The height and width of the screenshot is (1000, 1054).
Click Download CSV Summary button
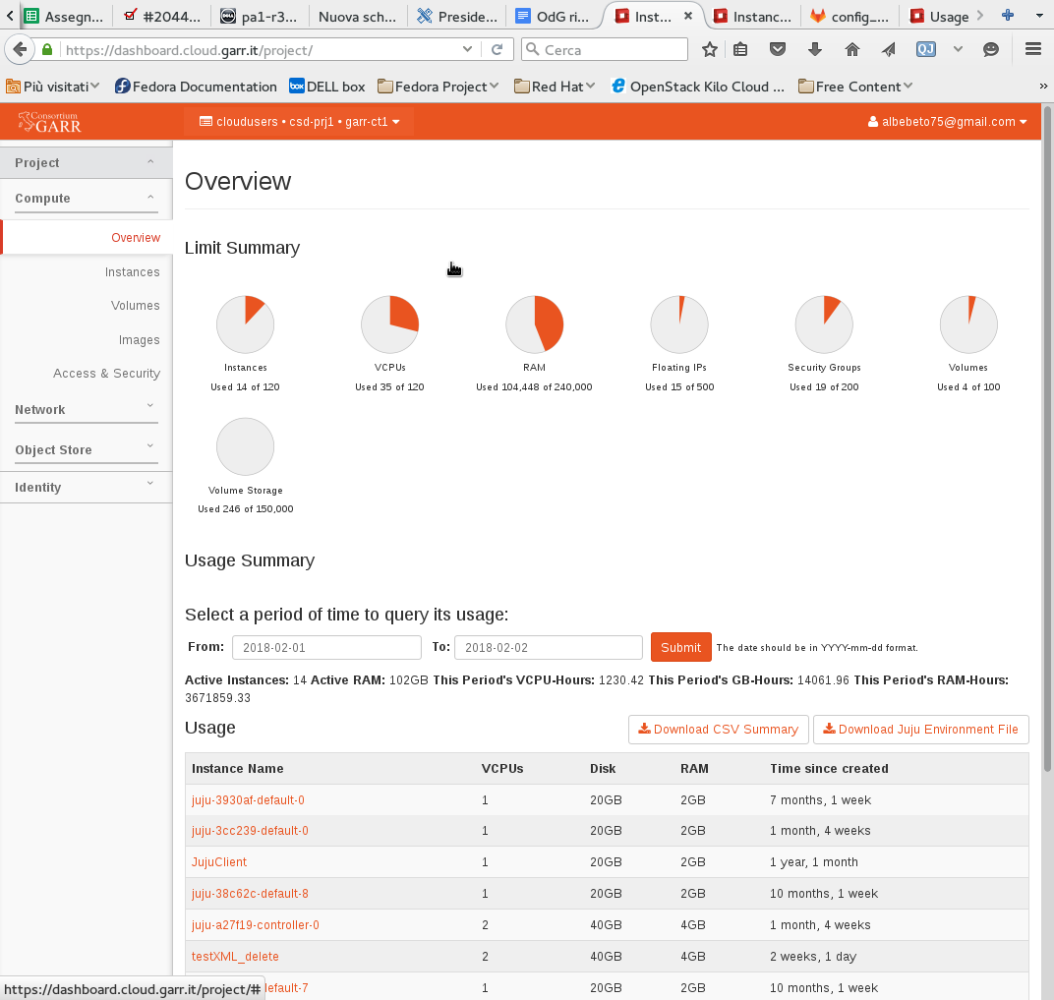718,730
